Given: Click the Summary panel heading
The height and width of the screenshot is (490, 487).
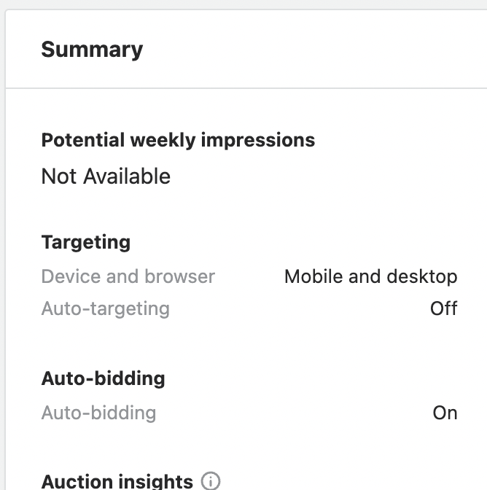Looking at the screenshot, I should (x=92, y=50).
